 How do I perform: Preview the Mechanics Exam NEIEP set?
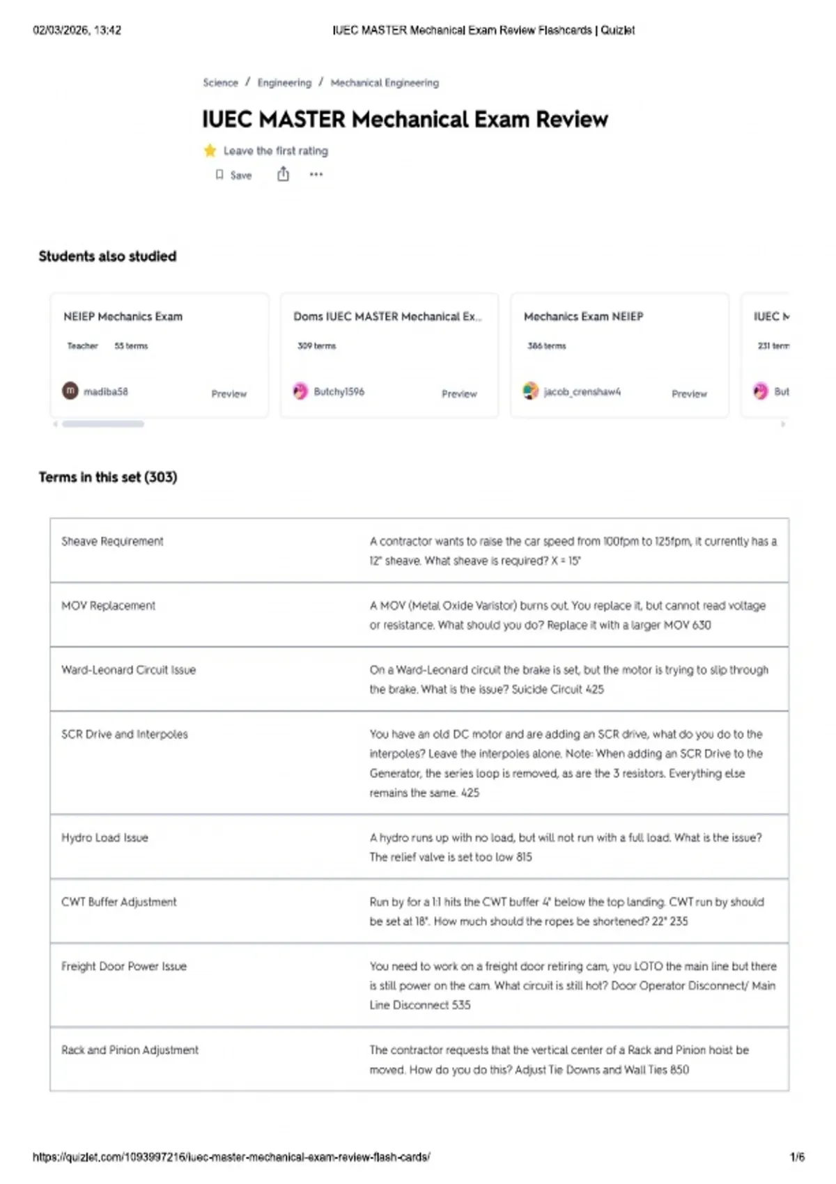[x=689, y=394]
